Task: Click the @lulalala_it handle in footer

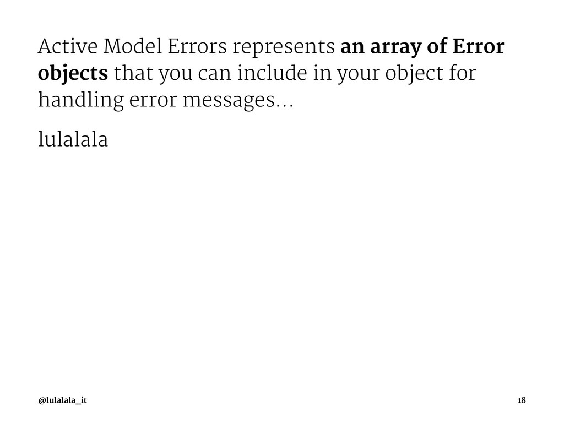Action: click(63, 400)
